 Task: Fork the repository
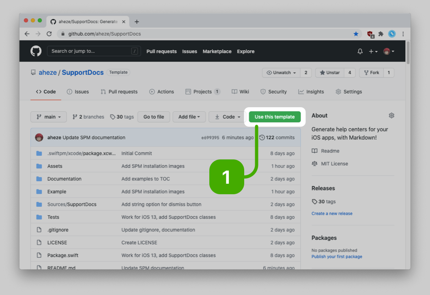pyautogui.click(x=371, y=72)
